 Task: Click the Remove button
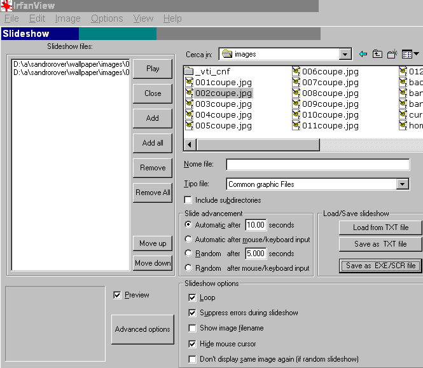pos(153,168)
